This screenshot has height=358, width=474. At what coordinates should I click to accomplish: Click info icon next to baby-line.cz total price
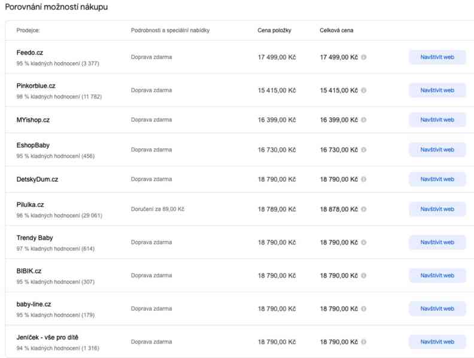tap(364, 309)
